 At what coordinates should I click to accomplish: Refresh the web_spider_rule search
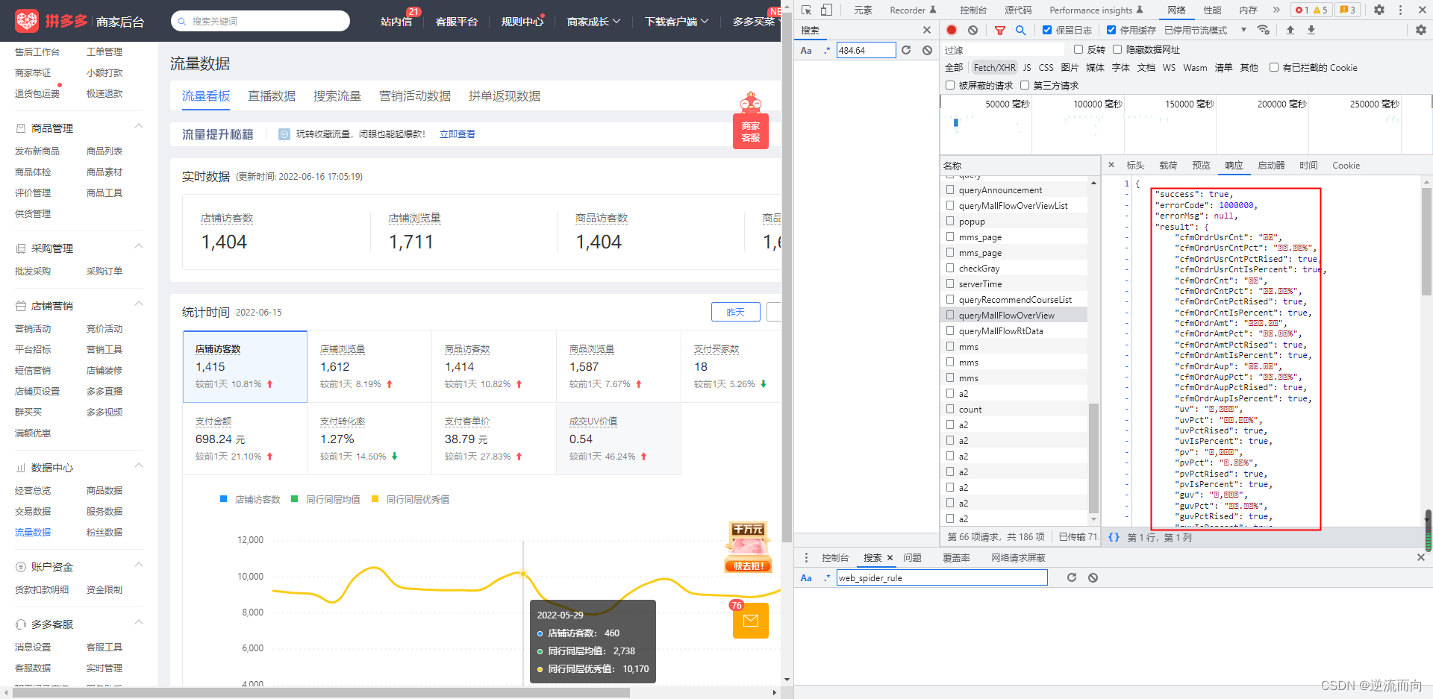(1072, 577)
